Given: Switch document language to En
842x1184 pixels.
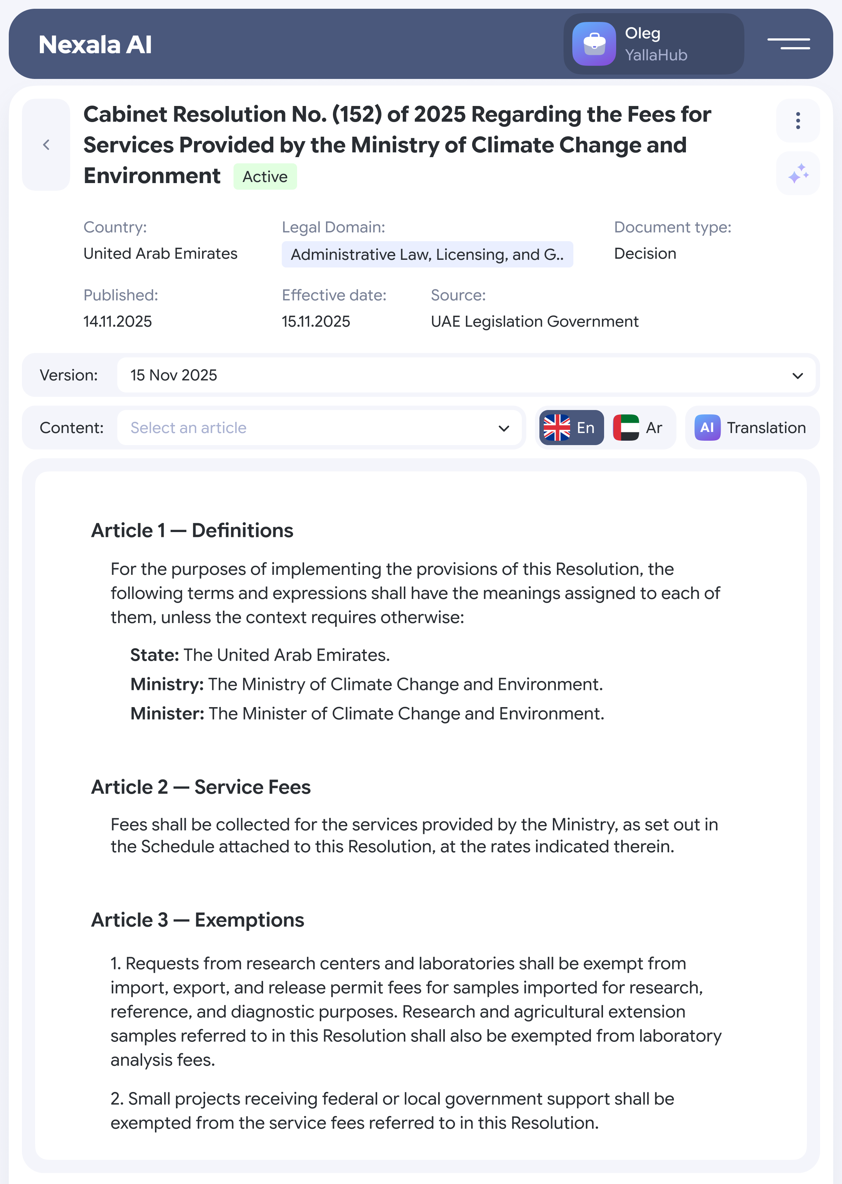Looking at the screenshot, I should pyautogui.click(x=585, y=428).
